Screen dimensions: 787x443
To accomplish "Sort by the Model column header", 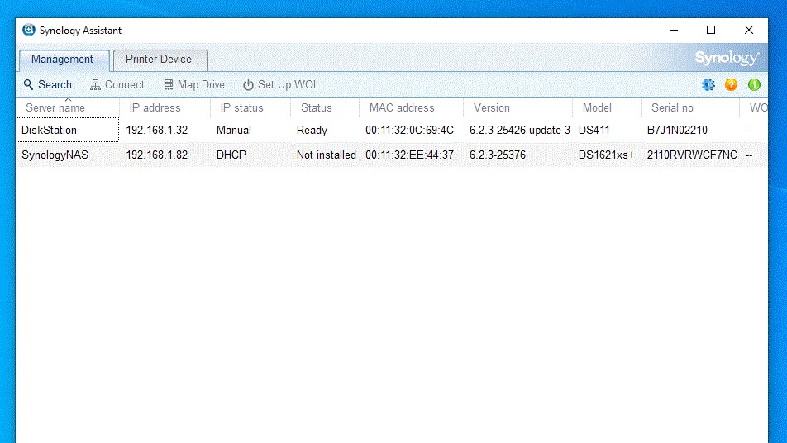I will pyautogui.click(x=607, y=108).
